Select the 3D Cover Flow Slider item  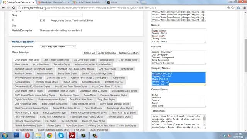[x=85, y=60]
